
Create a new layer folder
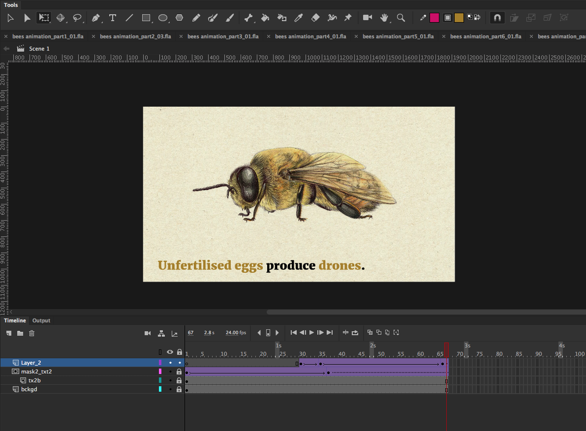[20, 333]
